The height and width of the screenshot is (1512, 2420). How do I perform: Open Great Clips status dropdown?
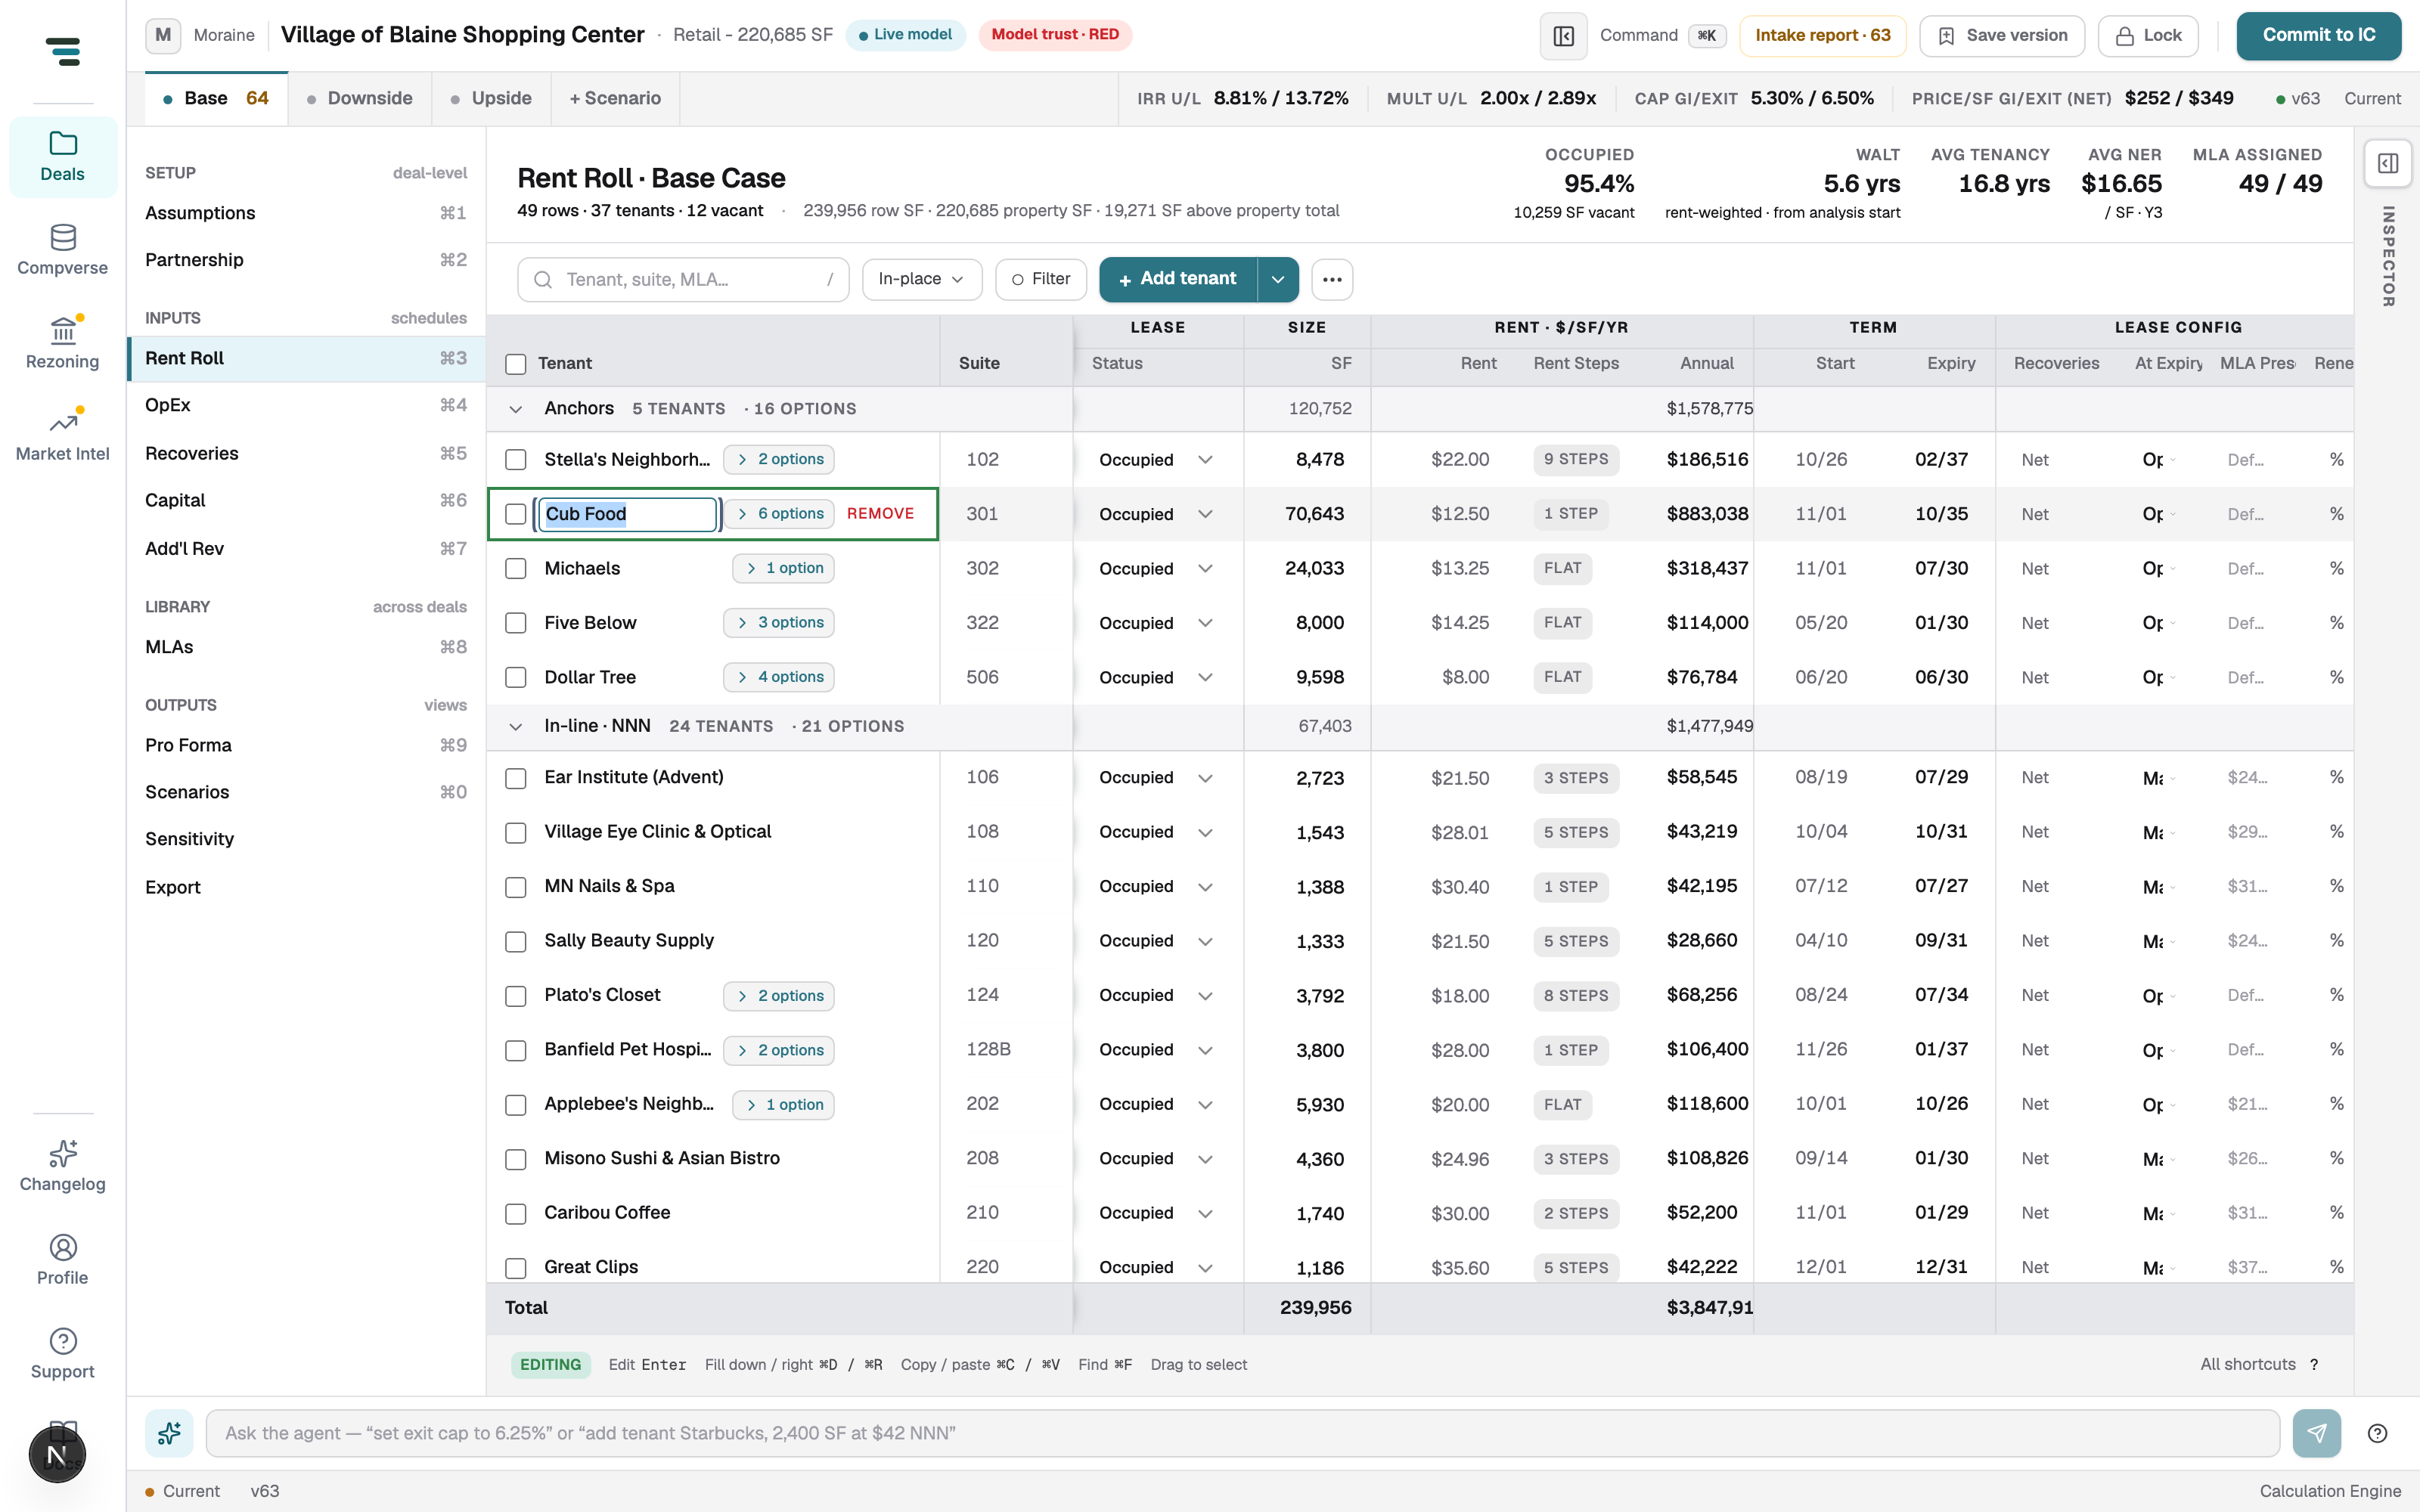point(1205,1268)
